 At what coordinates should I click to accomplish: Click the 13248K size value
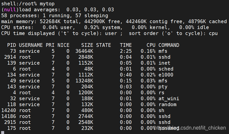(x=84, y=81)
